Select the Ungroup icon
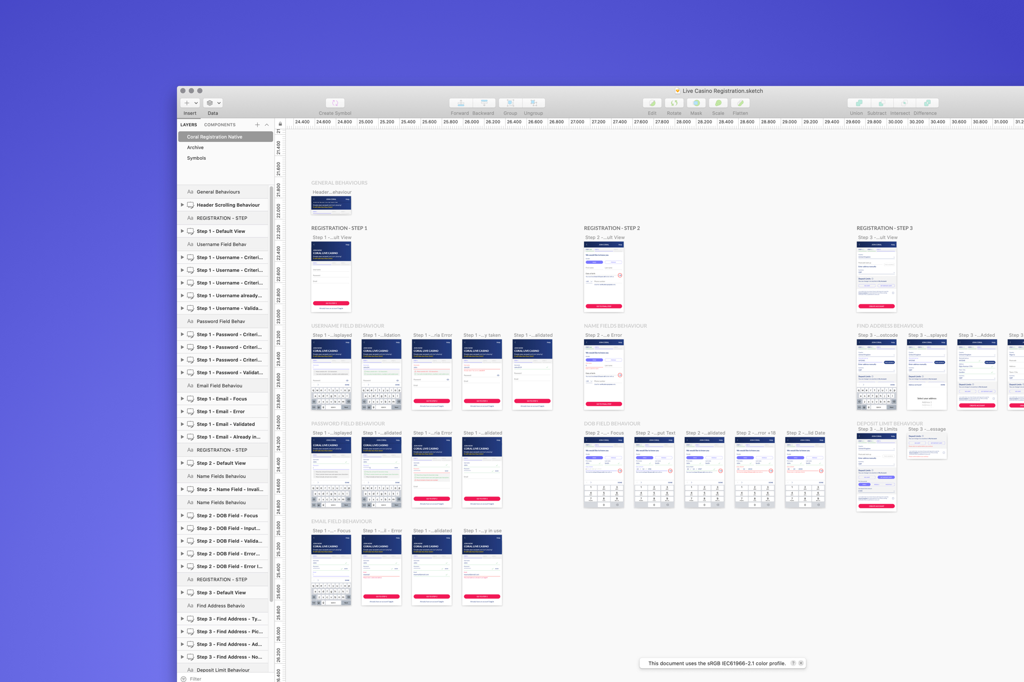The image size is (1024, 682). point(533,103)
